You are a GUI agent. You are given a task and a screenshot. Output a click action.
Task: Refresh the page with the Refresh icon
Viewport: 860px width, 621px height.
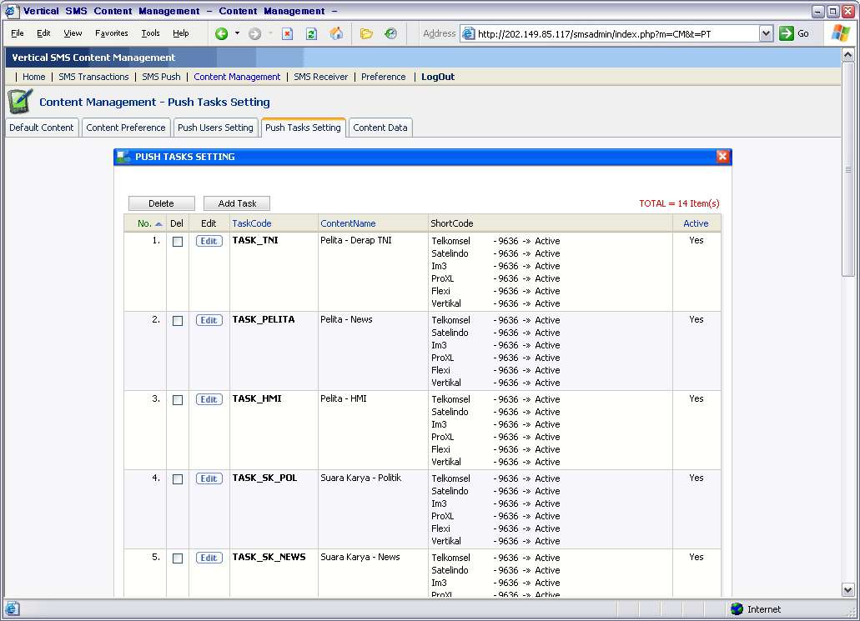point(311,33)
